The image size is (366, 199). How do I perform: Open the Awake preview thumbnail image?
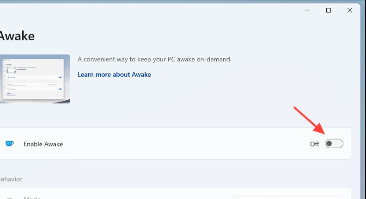(35, 79)
